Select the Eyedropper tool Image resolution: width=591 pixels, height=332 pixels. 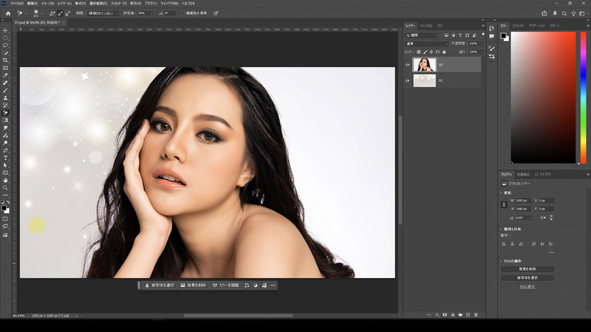5,75
